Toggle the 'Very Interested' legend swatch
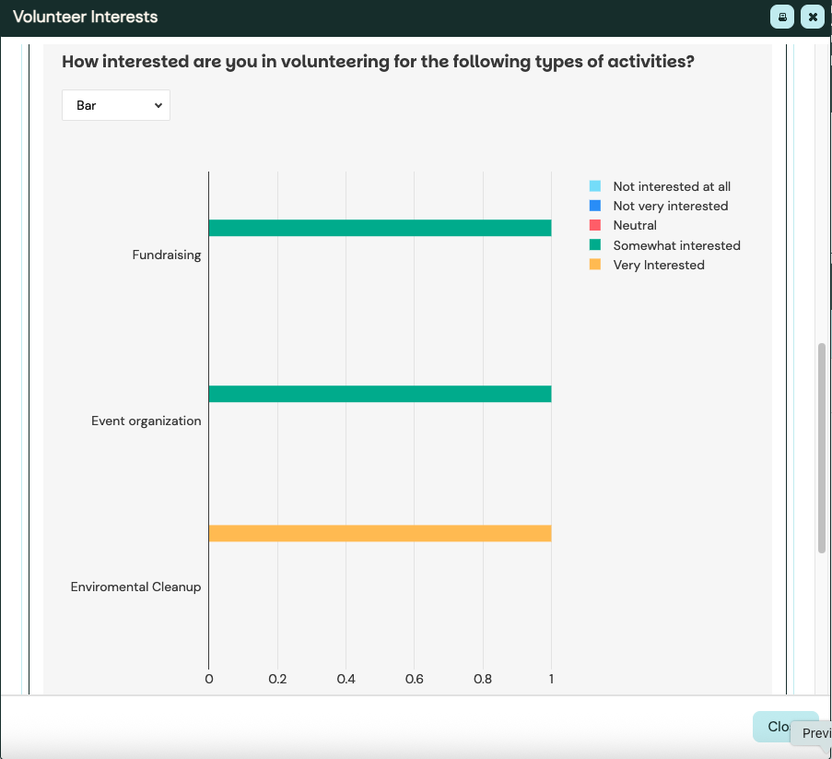The width and height of the screenshot is (832, 759). (594, 265)
